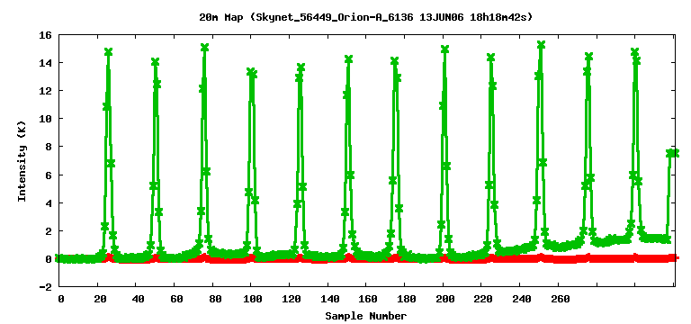Click the peak marker near sample 125
This screenshot has width=691, height=324.
tap(301, 67)
